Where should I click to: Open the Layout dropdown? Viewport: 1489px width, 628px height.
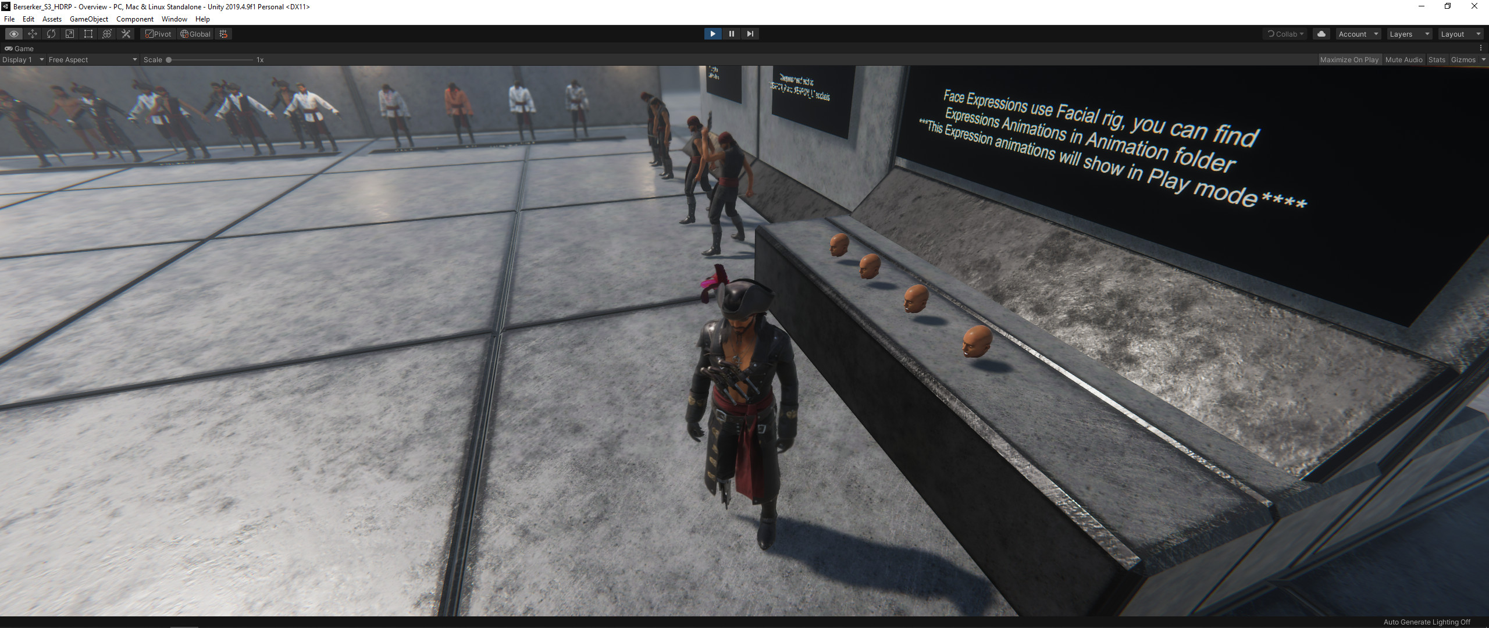[x=1460, y=34]
